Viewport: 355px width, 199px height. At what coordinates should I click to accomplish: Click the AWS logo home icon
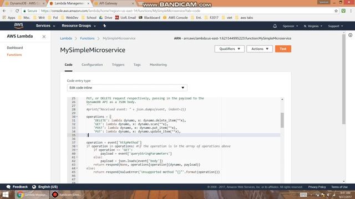coord(18,26)
